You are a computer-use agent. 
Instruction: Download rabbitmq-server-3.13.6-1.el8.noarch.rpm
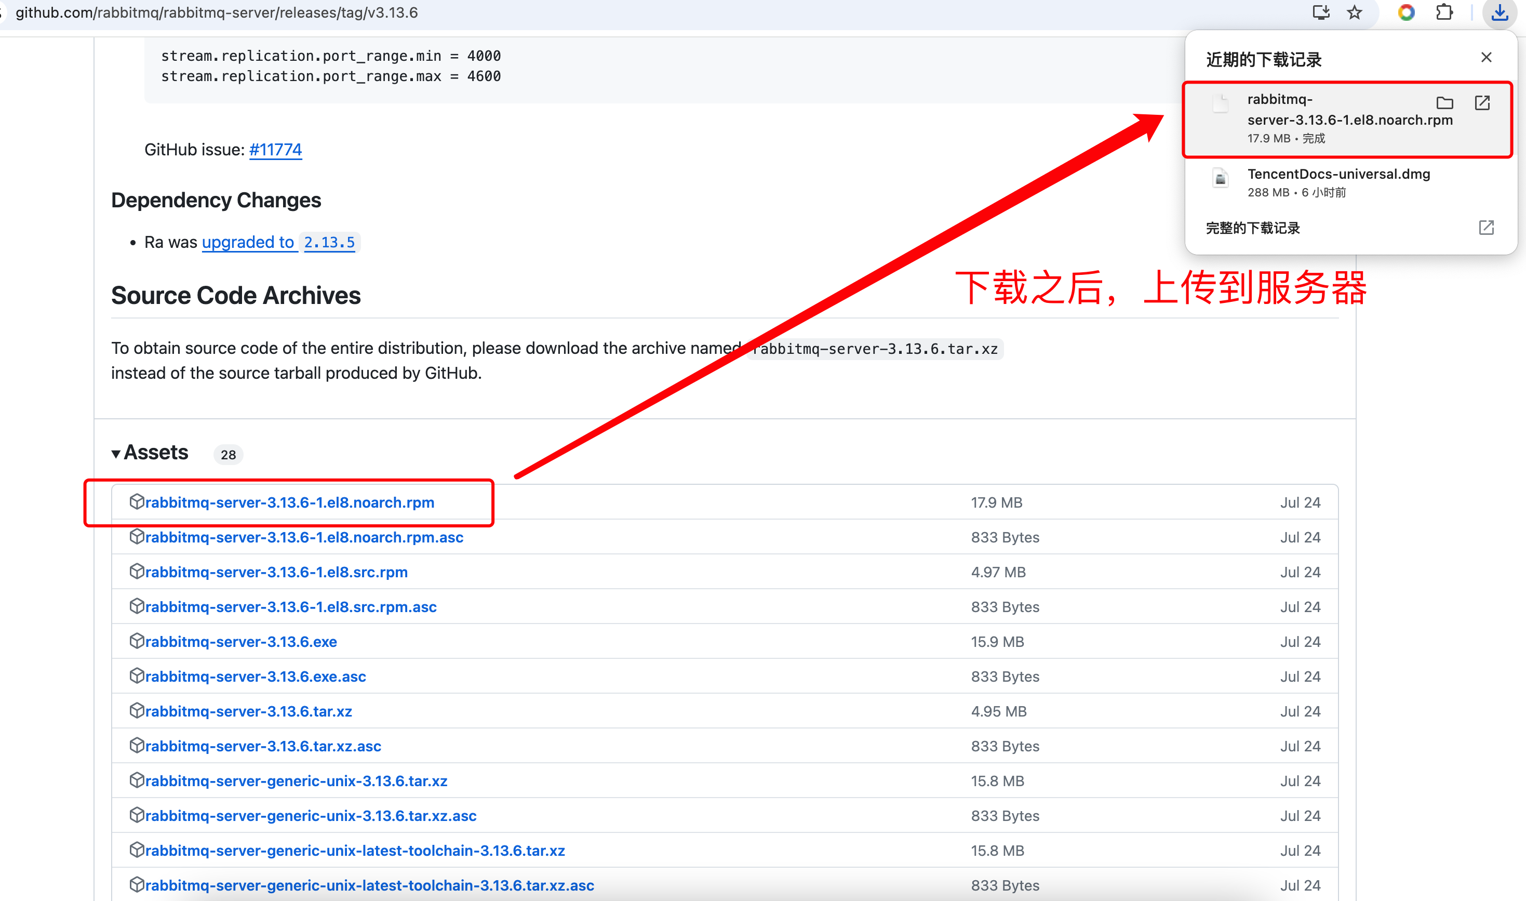[289, 502]
